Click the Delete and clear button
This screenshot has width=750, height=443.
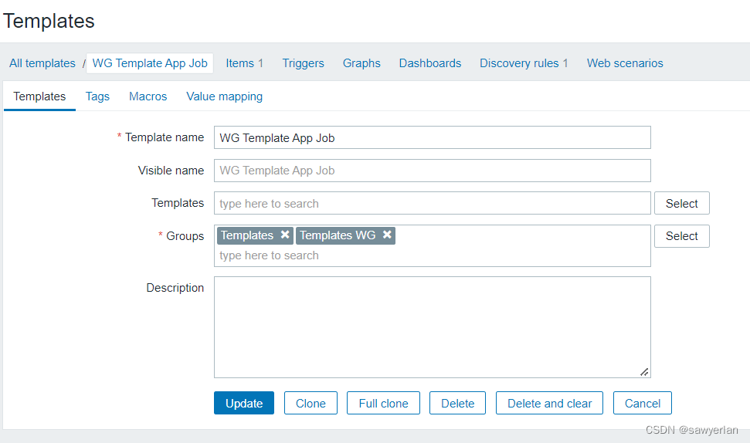pos(549,403)
